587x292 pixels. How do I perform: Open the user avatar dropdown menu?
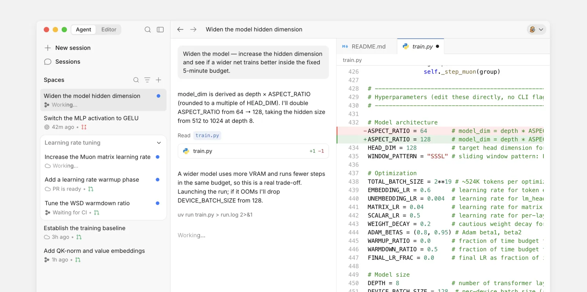[x=536, y=29]
